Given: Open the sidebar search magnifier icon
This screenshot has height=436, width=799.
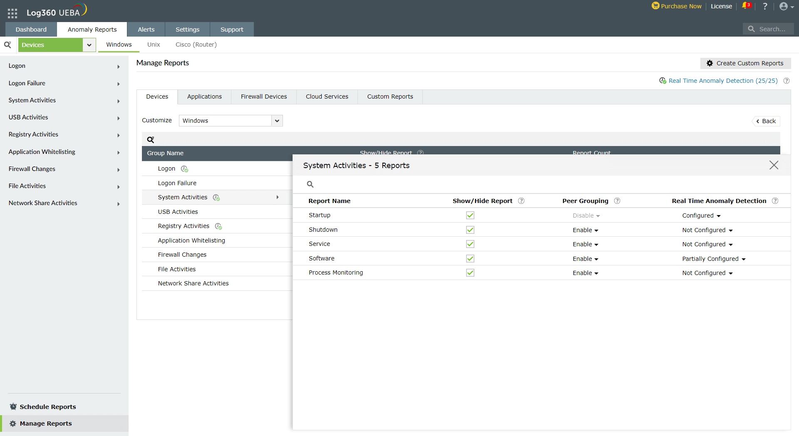Looking at the screenshot, I should coord(7,45).
